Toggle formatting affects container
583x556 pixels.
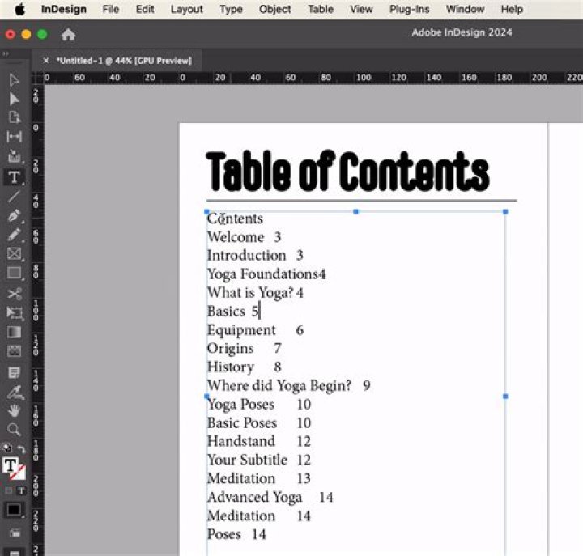point(9,491)
